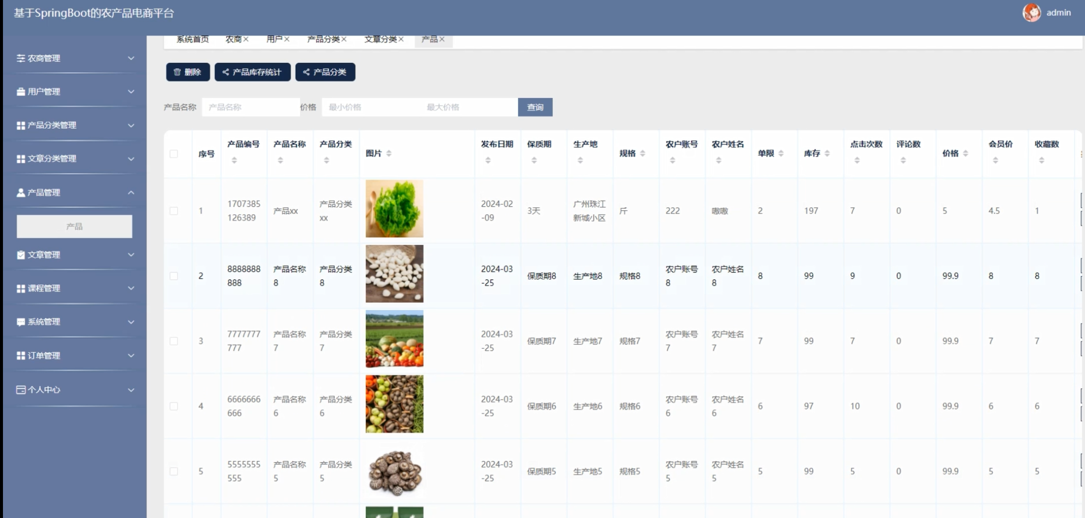
Task: Expand the 课程管理 menu chevron
Action: [131, 288]
